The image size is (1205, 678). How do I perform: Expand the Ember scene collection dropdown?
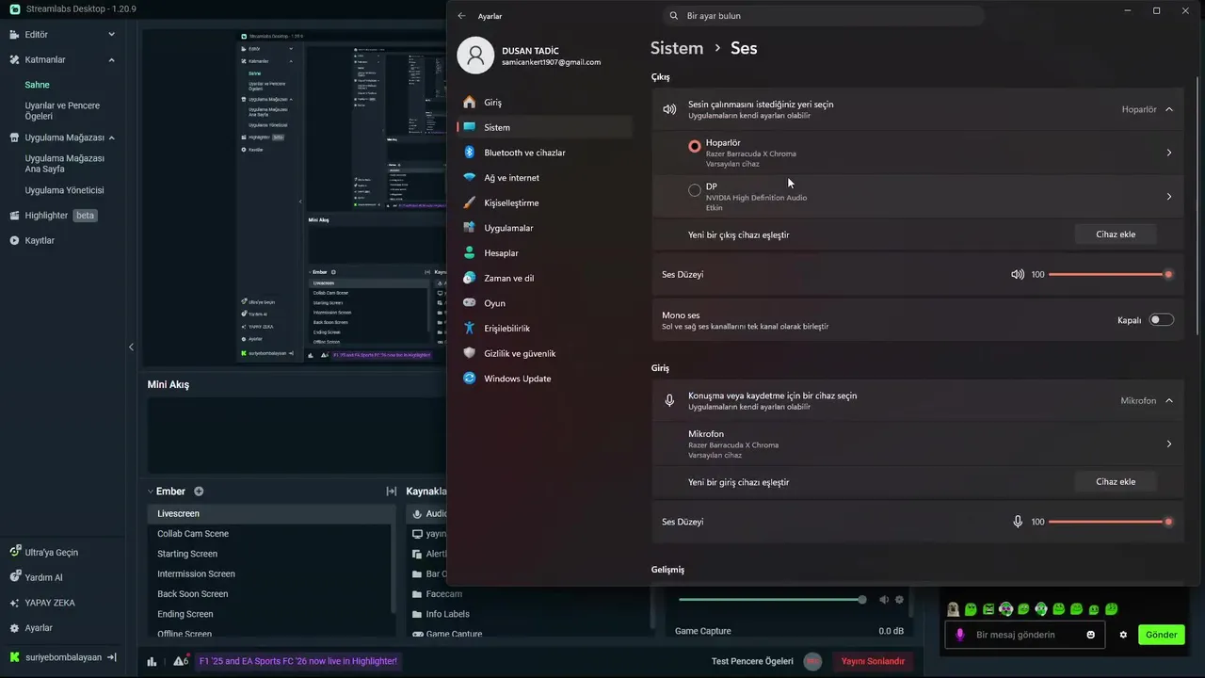tap(150, 492)
